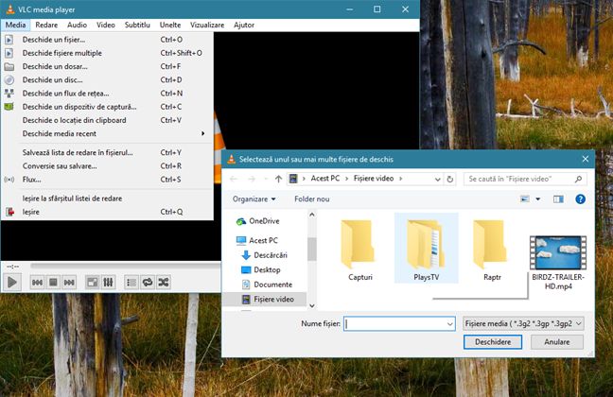This screenshot has width=613, height=397.
Task: Click the search field 'Se caută în Fișiere video'
Action: pos(525,179)
